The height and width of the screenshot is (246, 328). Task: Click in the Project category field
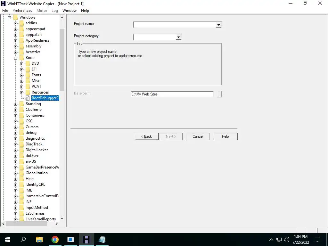point(154,37)
